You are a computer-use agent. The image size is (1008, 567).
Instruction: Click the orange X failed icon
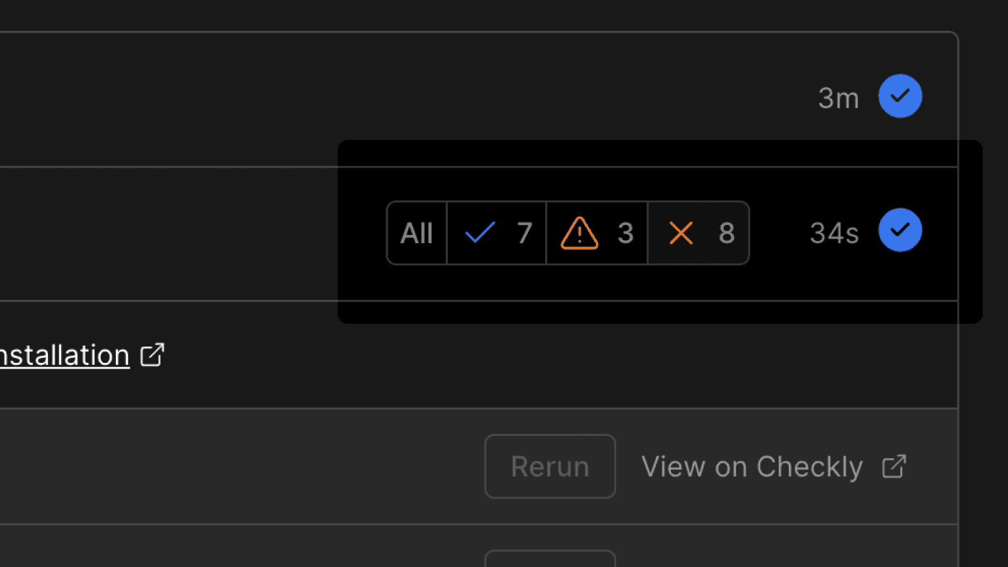point(681,233)
